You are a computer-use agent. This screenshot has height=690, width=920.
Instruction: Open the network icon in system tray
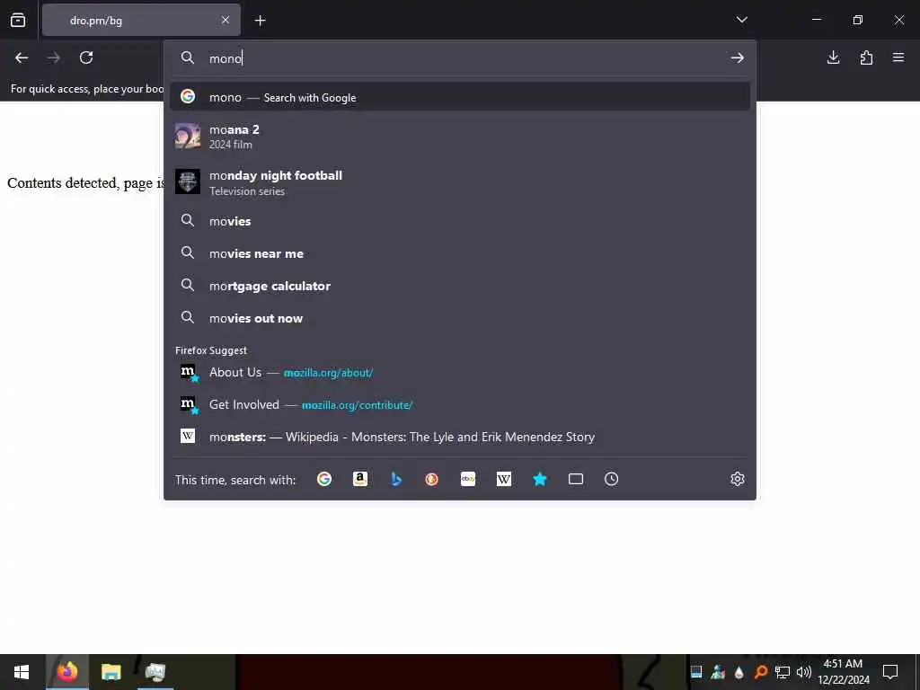click(x=783, y=672)
